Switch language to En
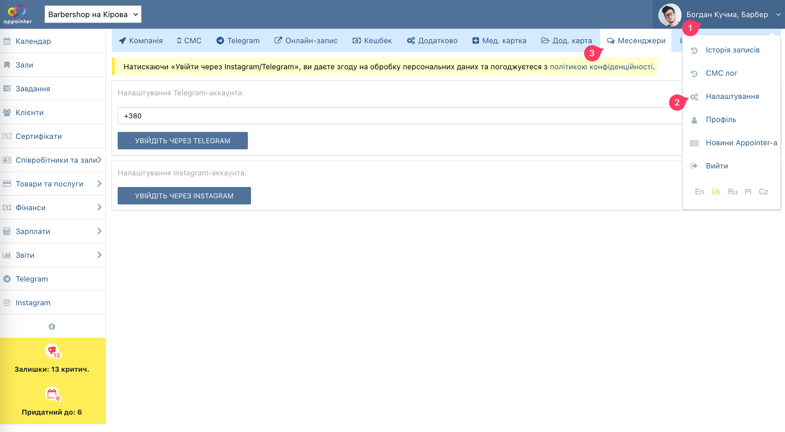785x432 pixels. click(699, 192)
